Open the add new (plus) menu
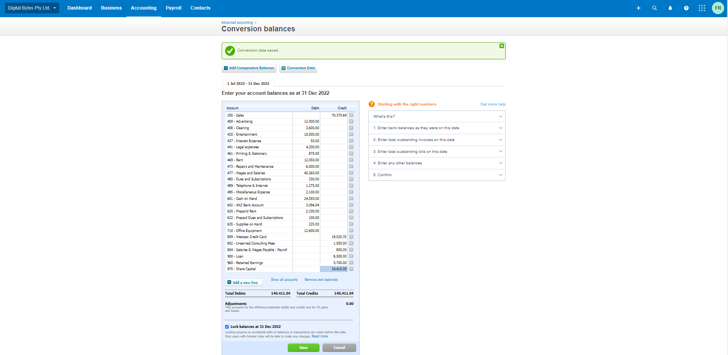728x355 pixels. tap(638, 8)
